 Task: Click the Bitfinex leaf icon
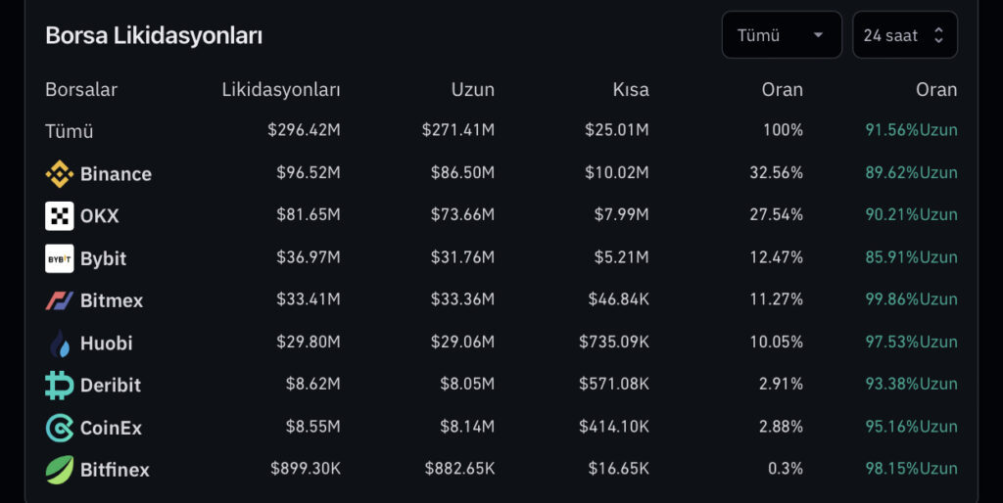[59, 470]
